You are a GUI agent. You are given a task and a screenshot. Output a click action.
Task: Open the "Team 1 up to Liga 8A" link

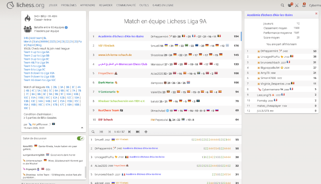[x=37, y=52]
